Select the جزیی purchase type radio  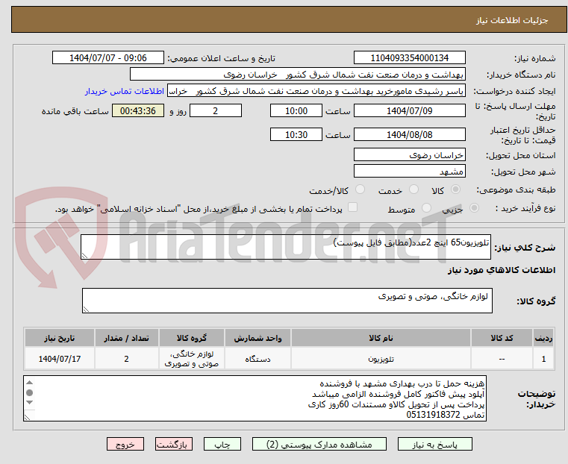[x=474, y=207]
